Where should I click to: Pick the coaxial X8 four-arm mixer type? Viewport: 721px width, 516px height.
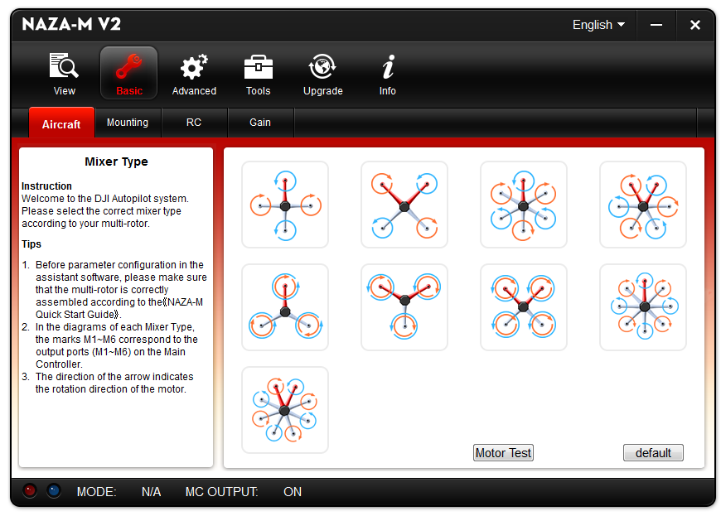coord(524,307)
